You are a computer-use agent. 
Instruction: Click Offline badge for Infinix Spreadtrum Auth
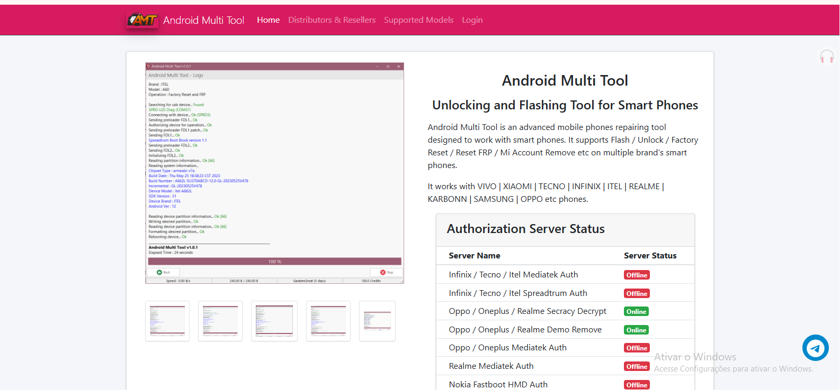(x=637, y=294)
